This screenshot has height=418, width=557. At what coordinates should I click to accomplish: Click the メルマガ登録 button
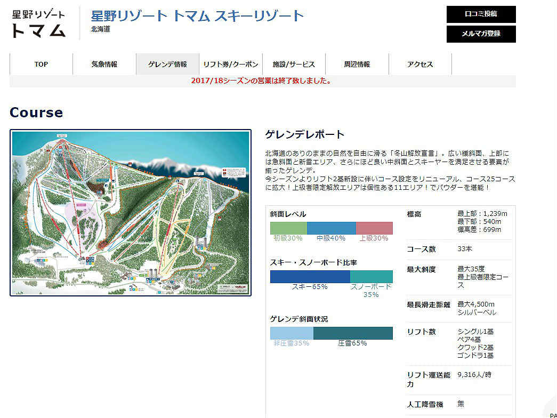[x=481, y=34]
